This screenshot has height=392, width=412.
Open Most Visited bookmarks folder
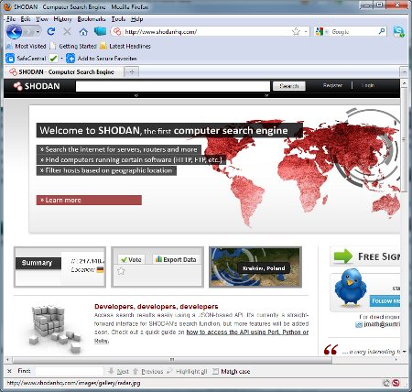(27, 46)
